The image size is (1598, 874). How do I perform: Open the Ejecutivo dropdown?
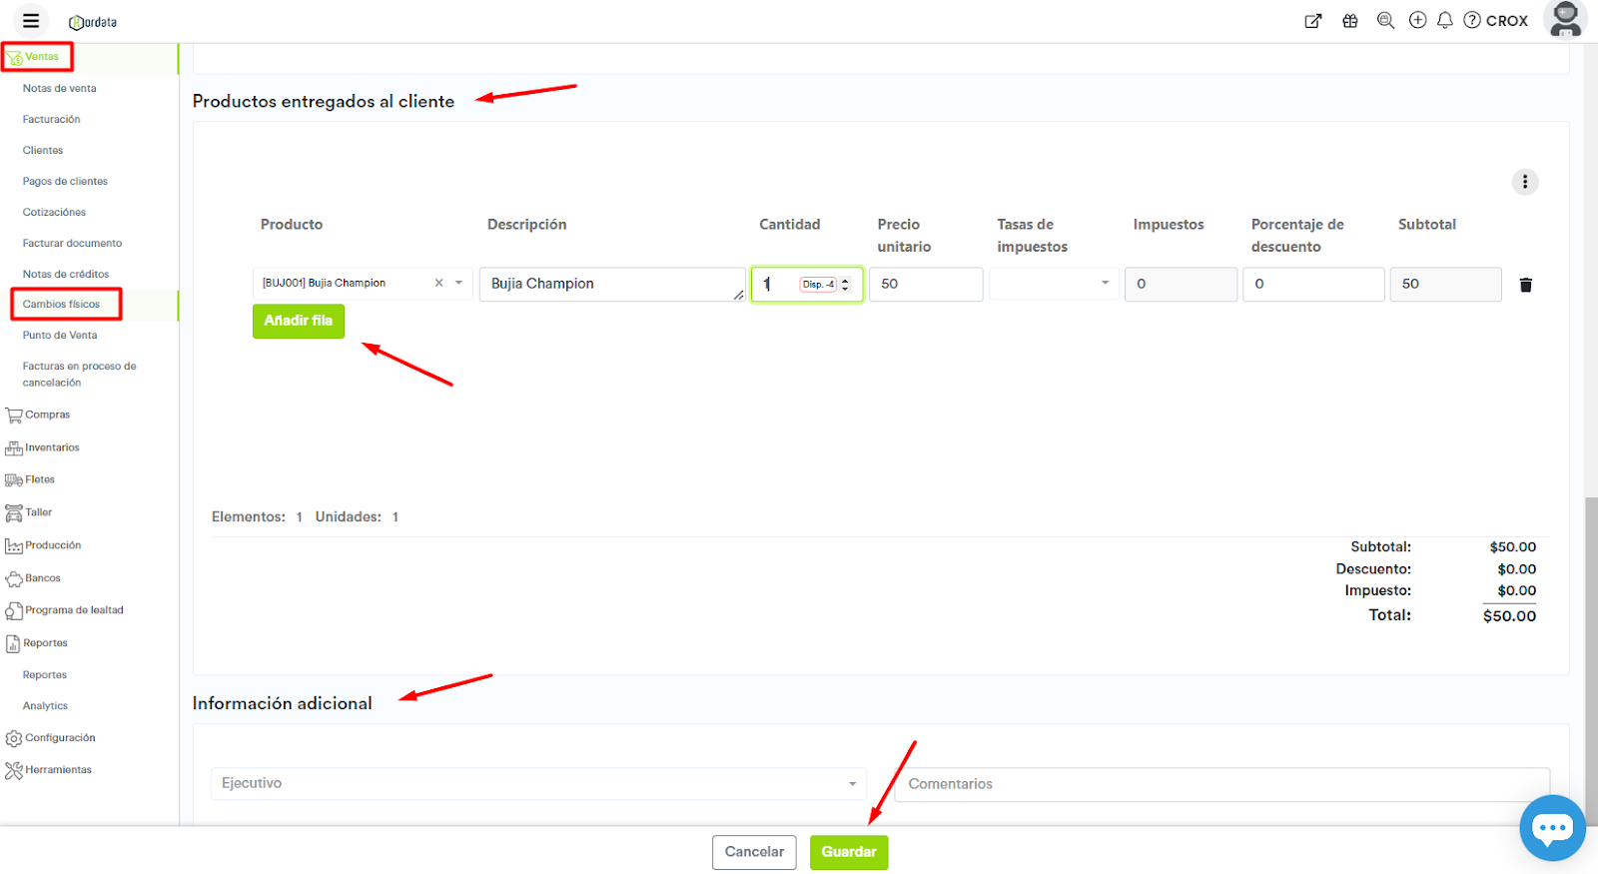pyautogui.click(x=538, y=784)
